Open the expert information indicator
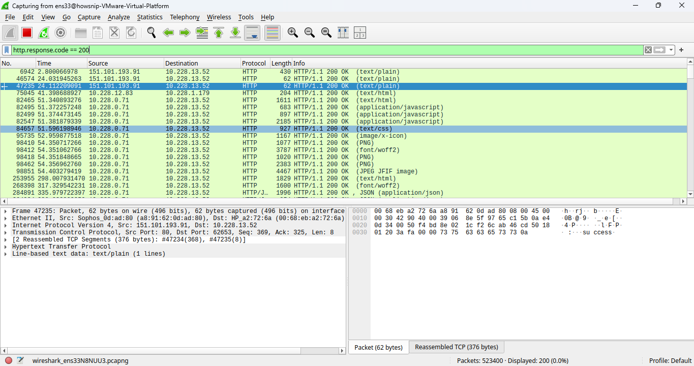This screenshot has height=366, width=694. 9,360
